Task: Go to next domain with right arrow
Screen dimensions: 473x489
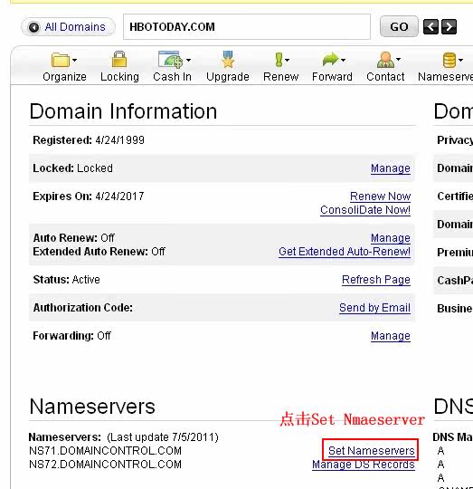Action: coord(449,27)
